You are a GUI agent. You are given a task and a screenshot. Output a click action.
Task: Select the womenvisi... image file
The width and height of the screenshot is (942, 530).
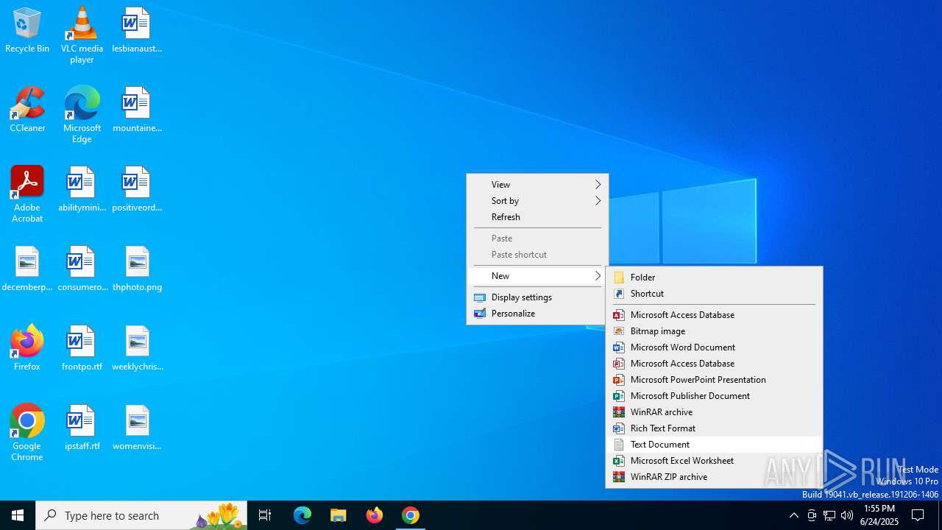pyautogui.click(x=137, y=428)
